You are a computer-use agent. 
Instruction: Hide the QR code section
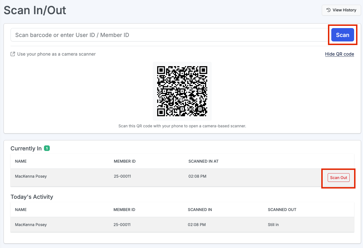[x=339, y=54]
